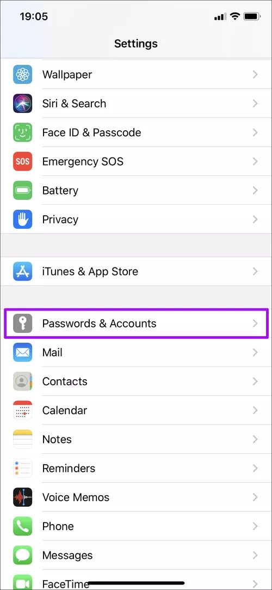
Task: Open the Messages settings entry
Action: coord(136,555)
